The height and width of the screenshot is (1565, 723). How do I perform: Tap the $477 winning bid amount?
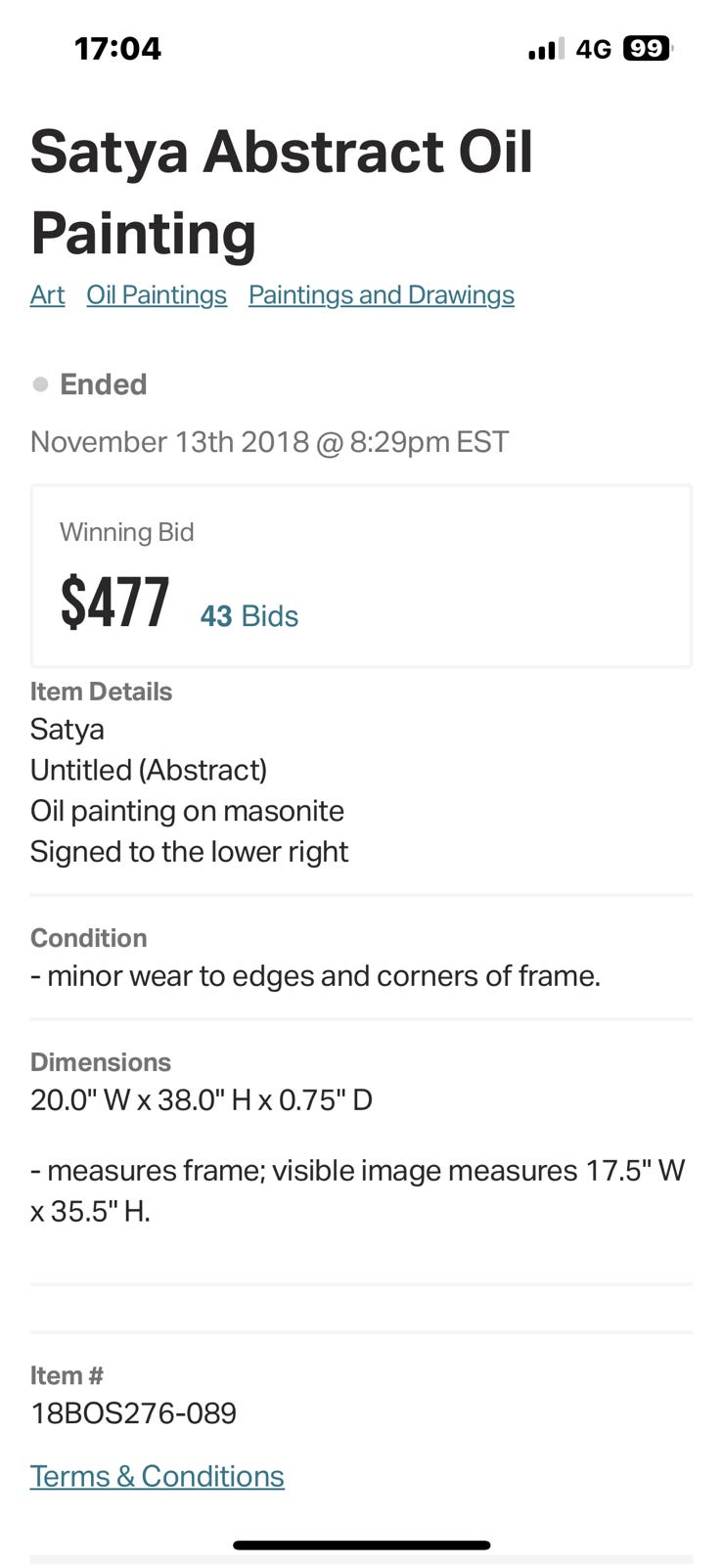click(x=114, y=603)
